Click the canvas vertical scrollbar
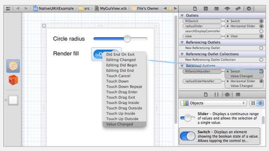 coord(176,69)
